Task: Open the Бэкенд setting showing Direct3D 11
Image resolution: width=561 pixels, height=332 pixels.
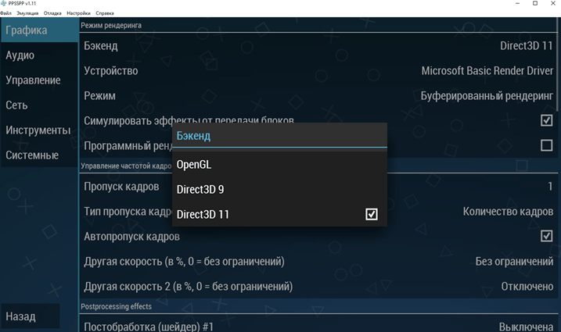Action: click(318, 46)
